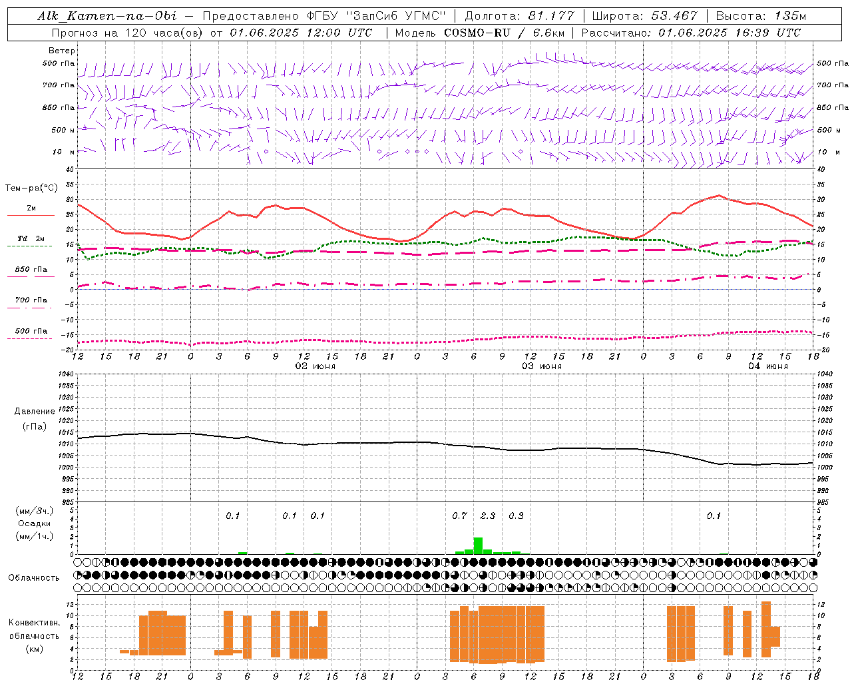The image size is (852, 682).
Task: Click the latitude value Широта: 53.467
Action: tap(645, 16)
